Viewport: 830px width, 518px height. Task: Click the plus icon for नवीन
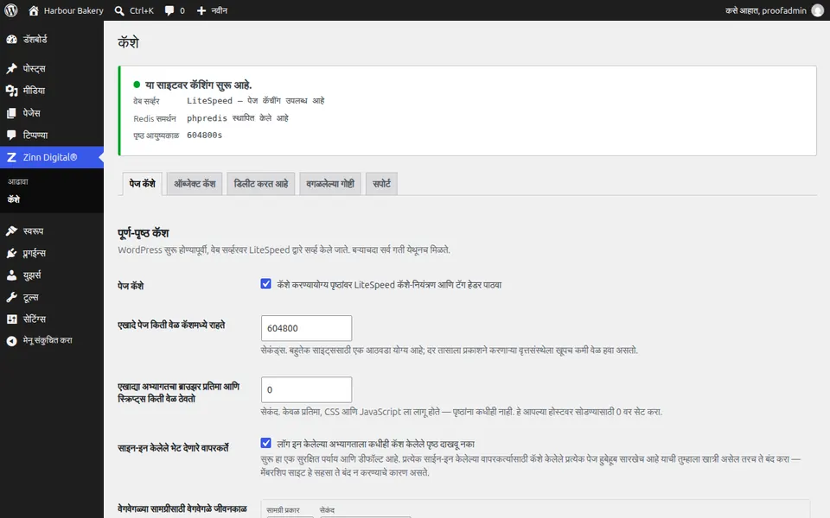201,10
